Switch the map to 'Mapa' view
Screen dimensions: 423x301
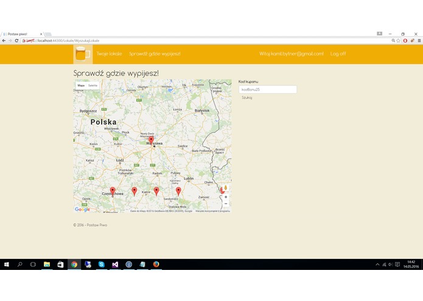pos(81,85)
